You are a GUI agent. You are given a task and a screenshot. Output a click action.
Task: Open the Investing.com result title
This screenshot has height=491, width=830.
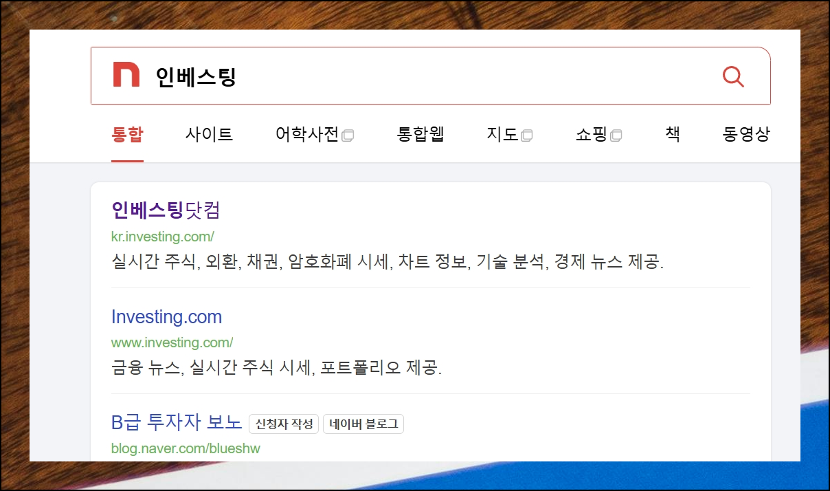click(166, 317)
